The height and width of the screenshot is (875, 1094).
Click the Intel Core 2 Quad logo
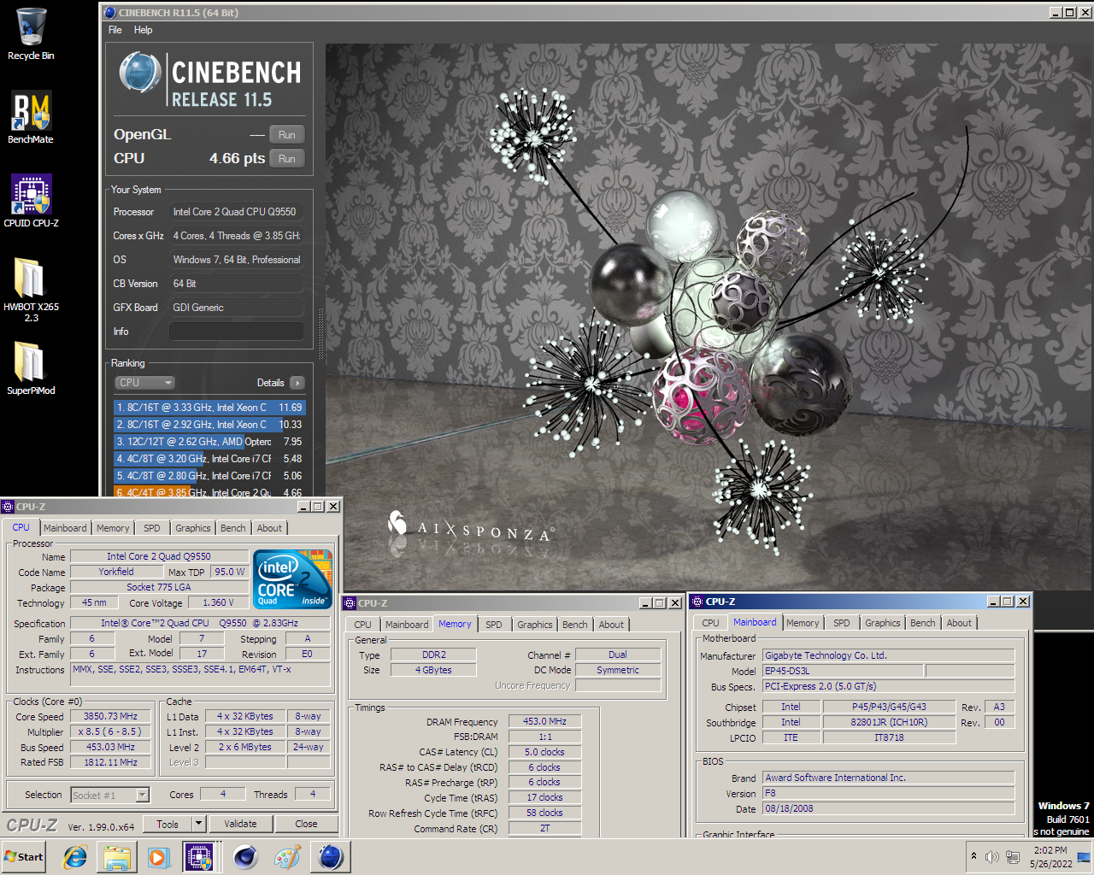point(293,579)
